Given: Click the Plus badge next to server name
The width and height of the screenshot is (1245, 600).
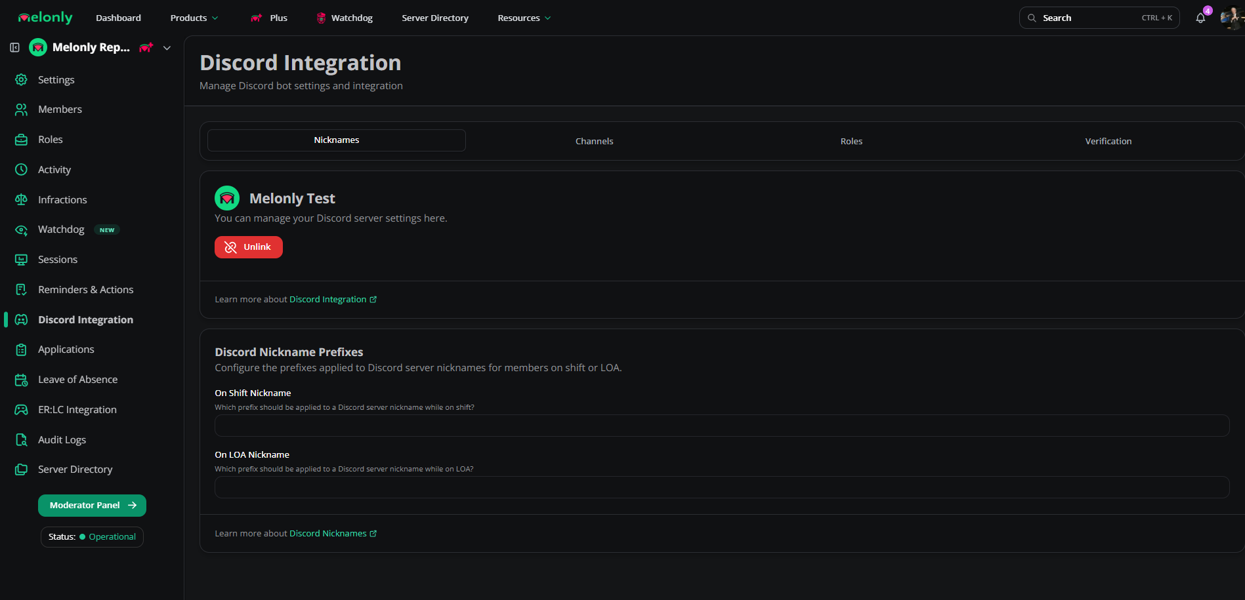Looking at the screenshot, I should (146, 47).
